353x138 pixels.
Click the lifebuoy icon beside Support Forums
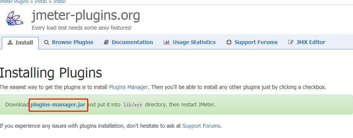tap(229, 42)
